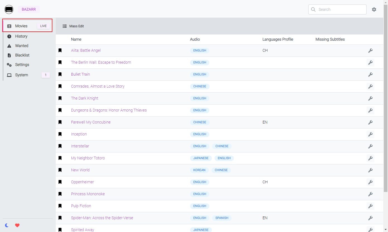This screenshot has width=388, height=232.
Task: Open wrench editor for Farewell My Concubine
Action: [x=370, y=122]
